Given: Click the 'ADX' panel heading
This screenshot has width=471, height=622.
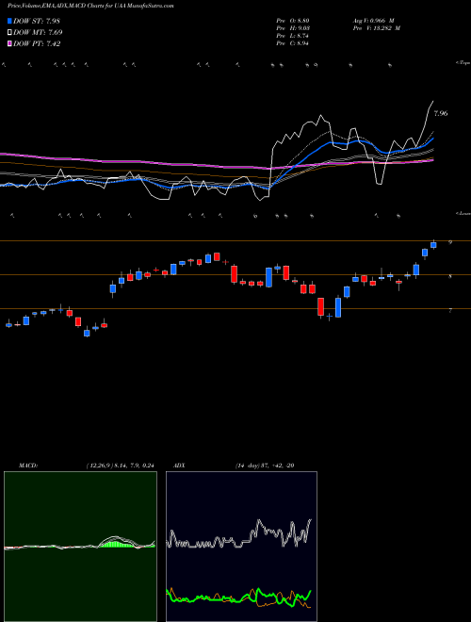Looking at the screenshot, I should [x=179, y=466].
